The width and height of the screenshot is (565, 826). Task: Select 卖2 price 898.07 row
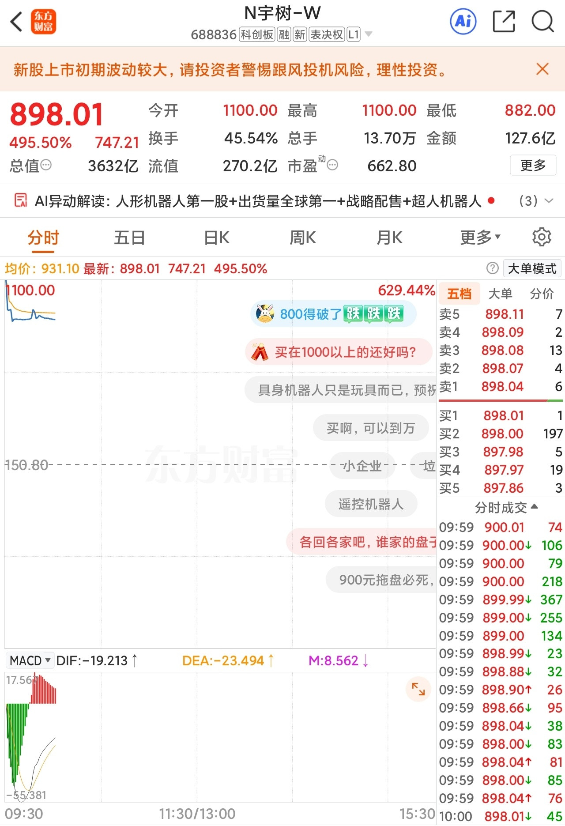[501, 368]
